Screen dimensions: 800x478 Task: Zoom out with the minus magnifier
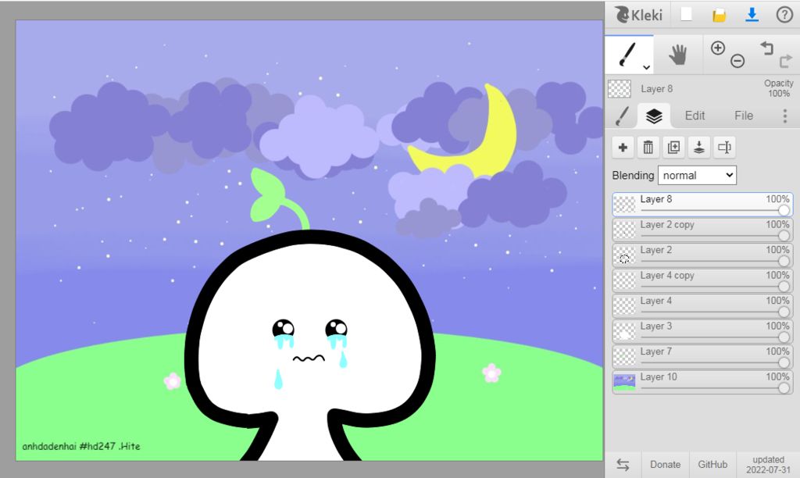pyautogui.click(x=737, y=61)
